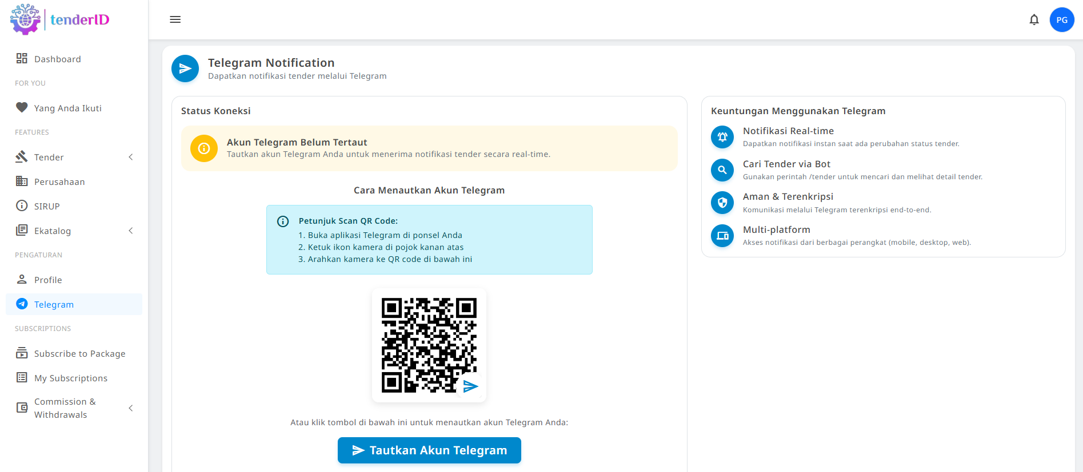This screenshot has height=472, width=1083.
Task: Open the Perusahaan menu item
Action: pos(74,181)
